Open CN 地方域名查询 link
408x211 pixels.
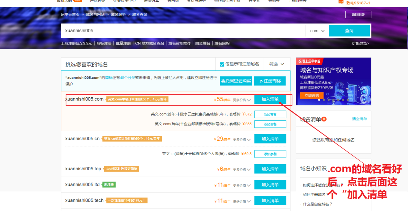[150, 43]
